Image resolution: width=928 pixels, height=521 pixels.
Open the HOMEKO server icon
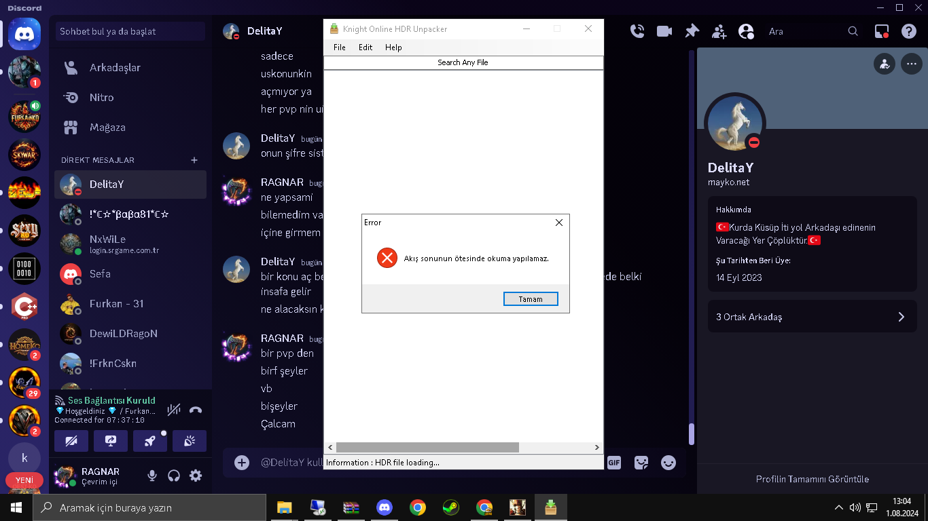point(24,345)
